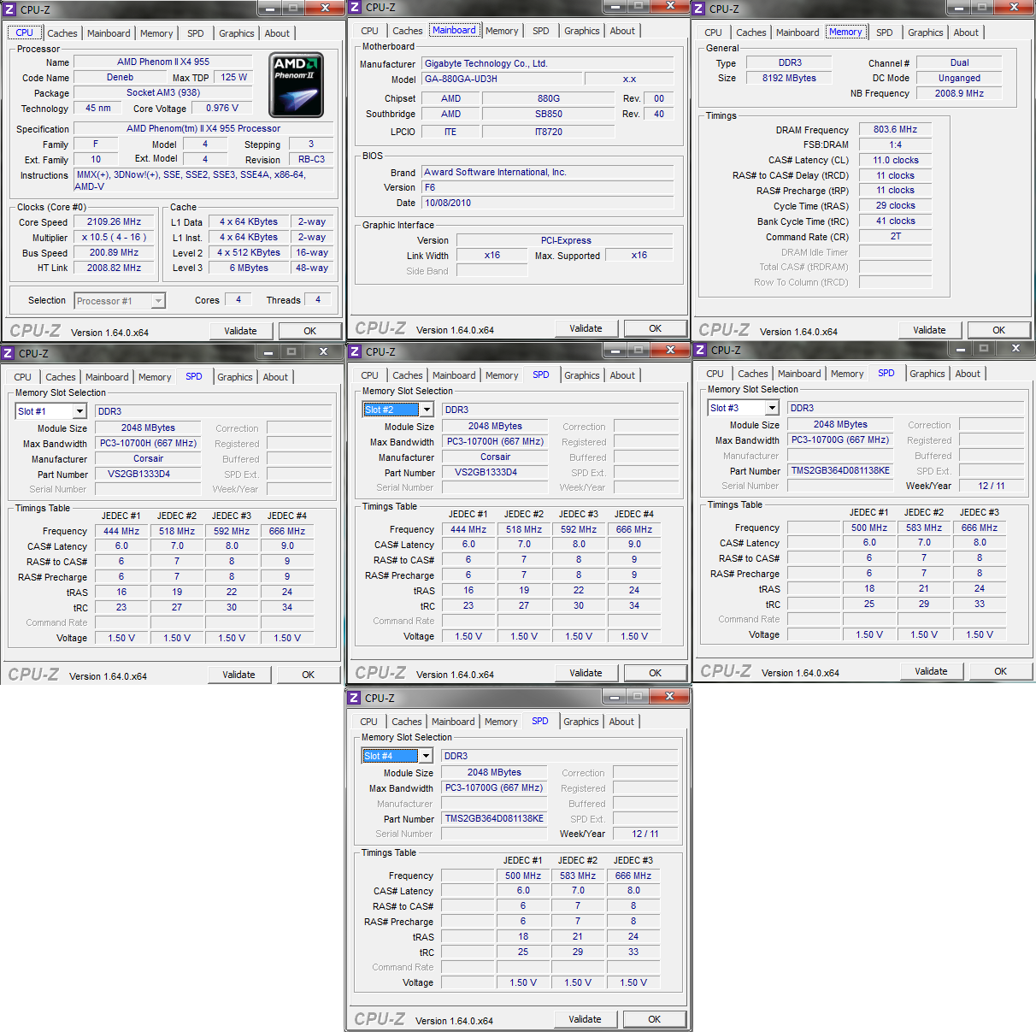Screen dimensions: 1036x1032
Task: Open the Graphics tab in the Slot #2 window
Action: click(x=582, y=375)
